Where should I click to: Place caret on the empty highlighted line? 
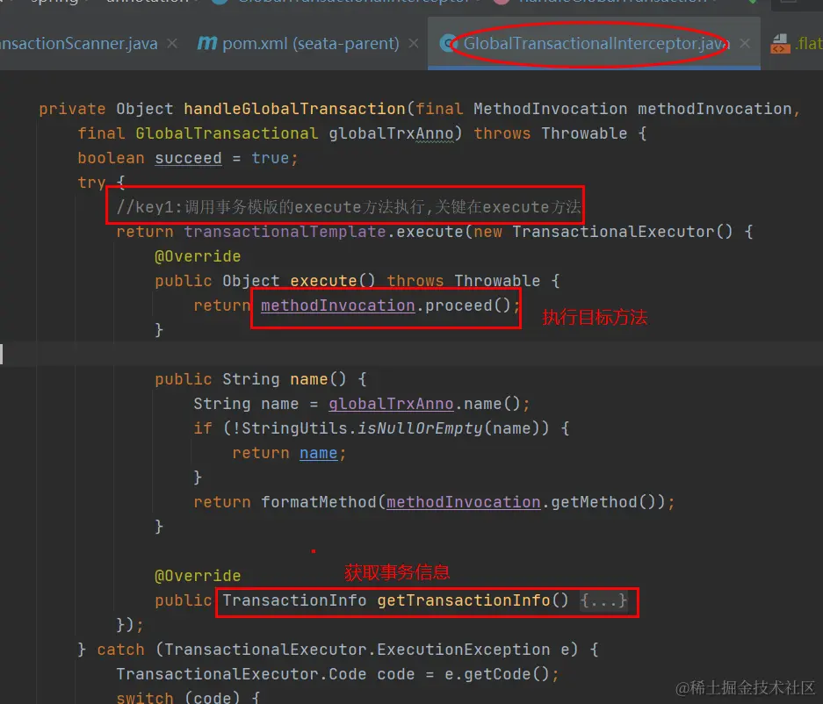[x=411, y=355]
